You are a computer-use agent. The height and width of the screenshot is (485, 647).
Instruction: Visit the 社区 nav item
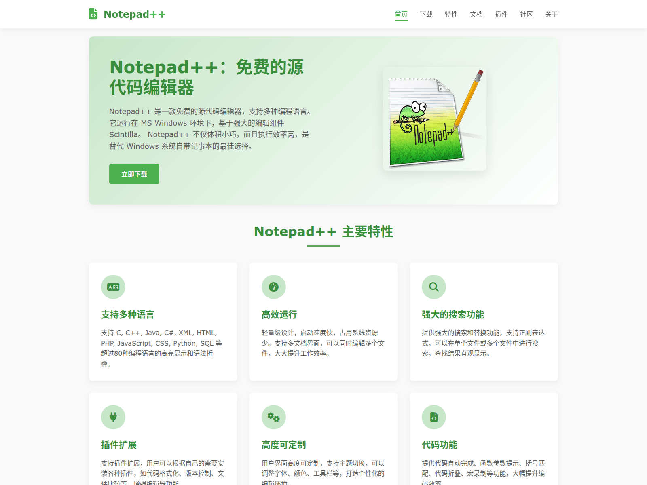click(526, 14)
